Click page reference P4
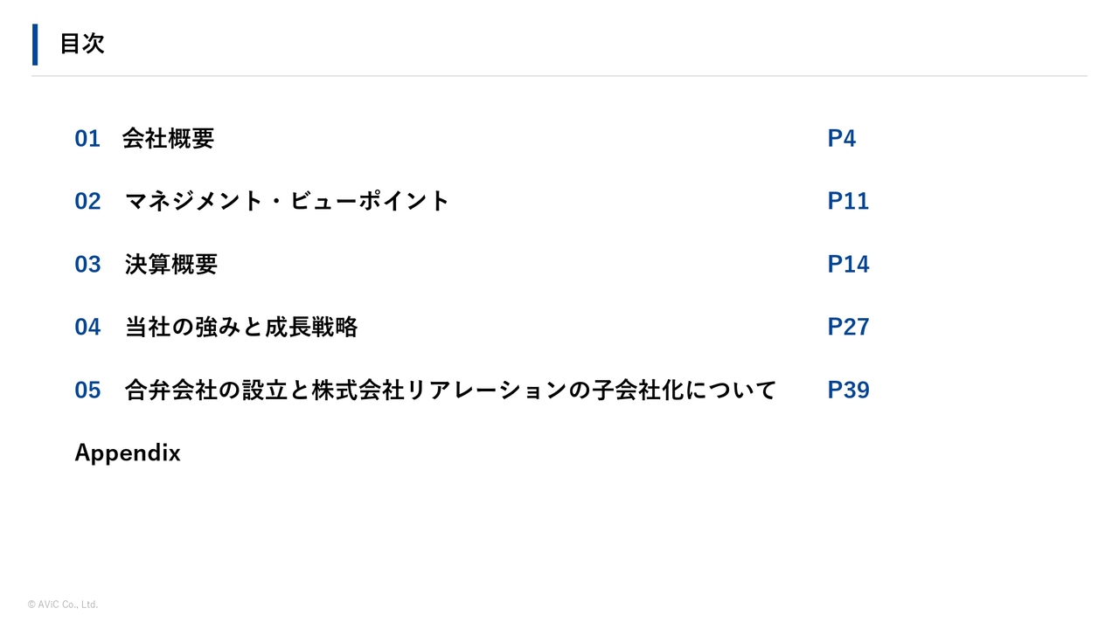 tap(842, 138)
